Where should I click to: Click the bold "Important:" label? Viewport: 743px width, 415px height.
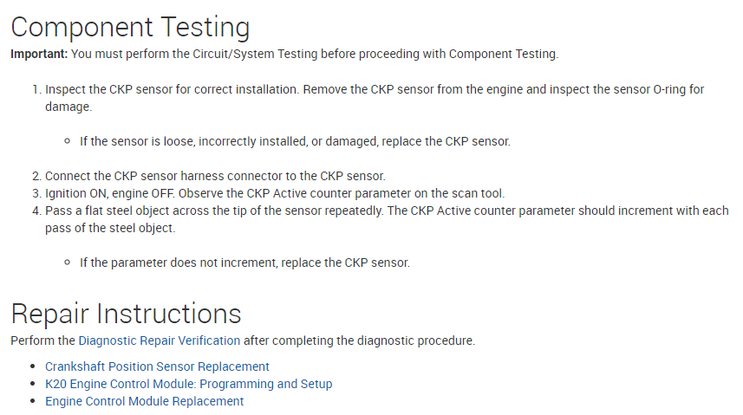coord(35,54)
